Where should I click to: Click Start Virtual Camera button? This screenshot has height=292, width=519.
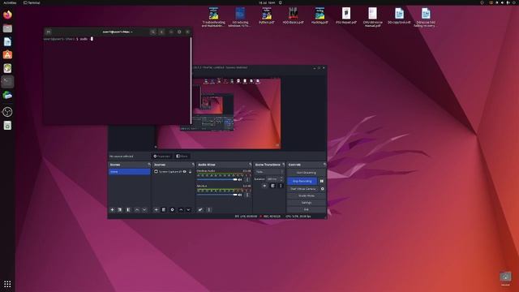302,189
